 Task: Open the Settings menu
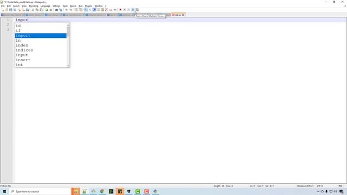click(56, 6)
